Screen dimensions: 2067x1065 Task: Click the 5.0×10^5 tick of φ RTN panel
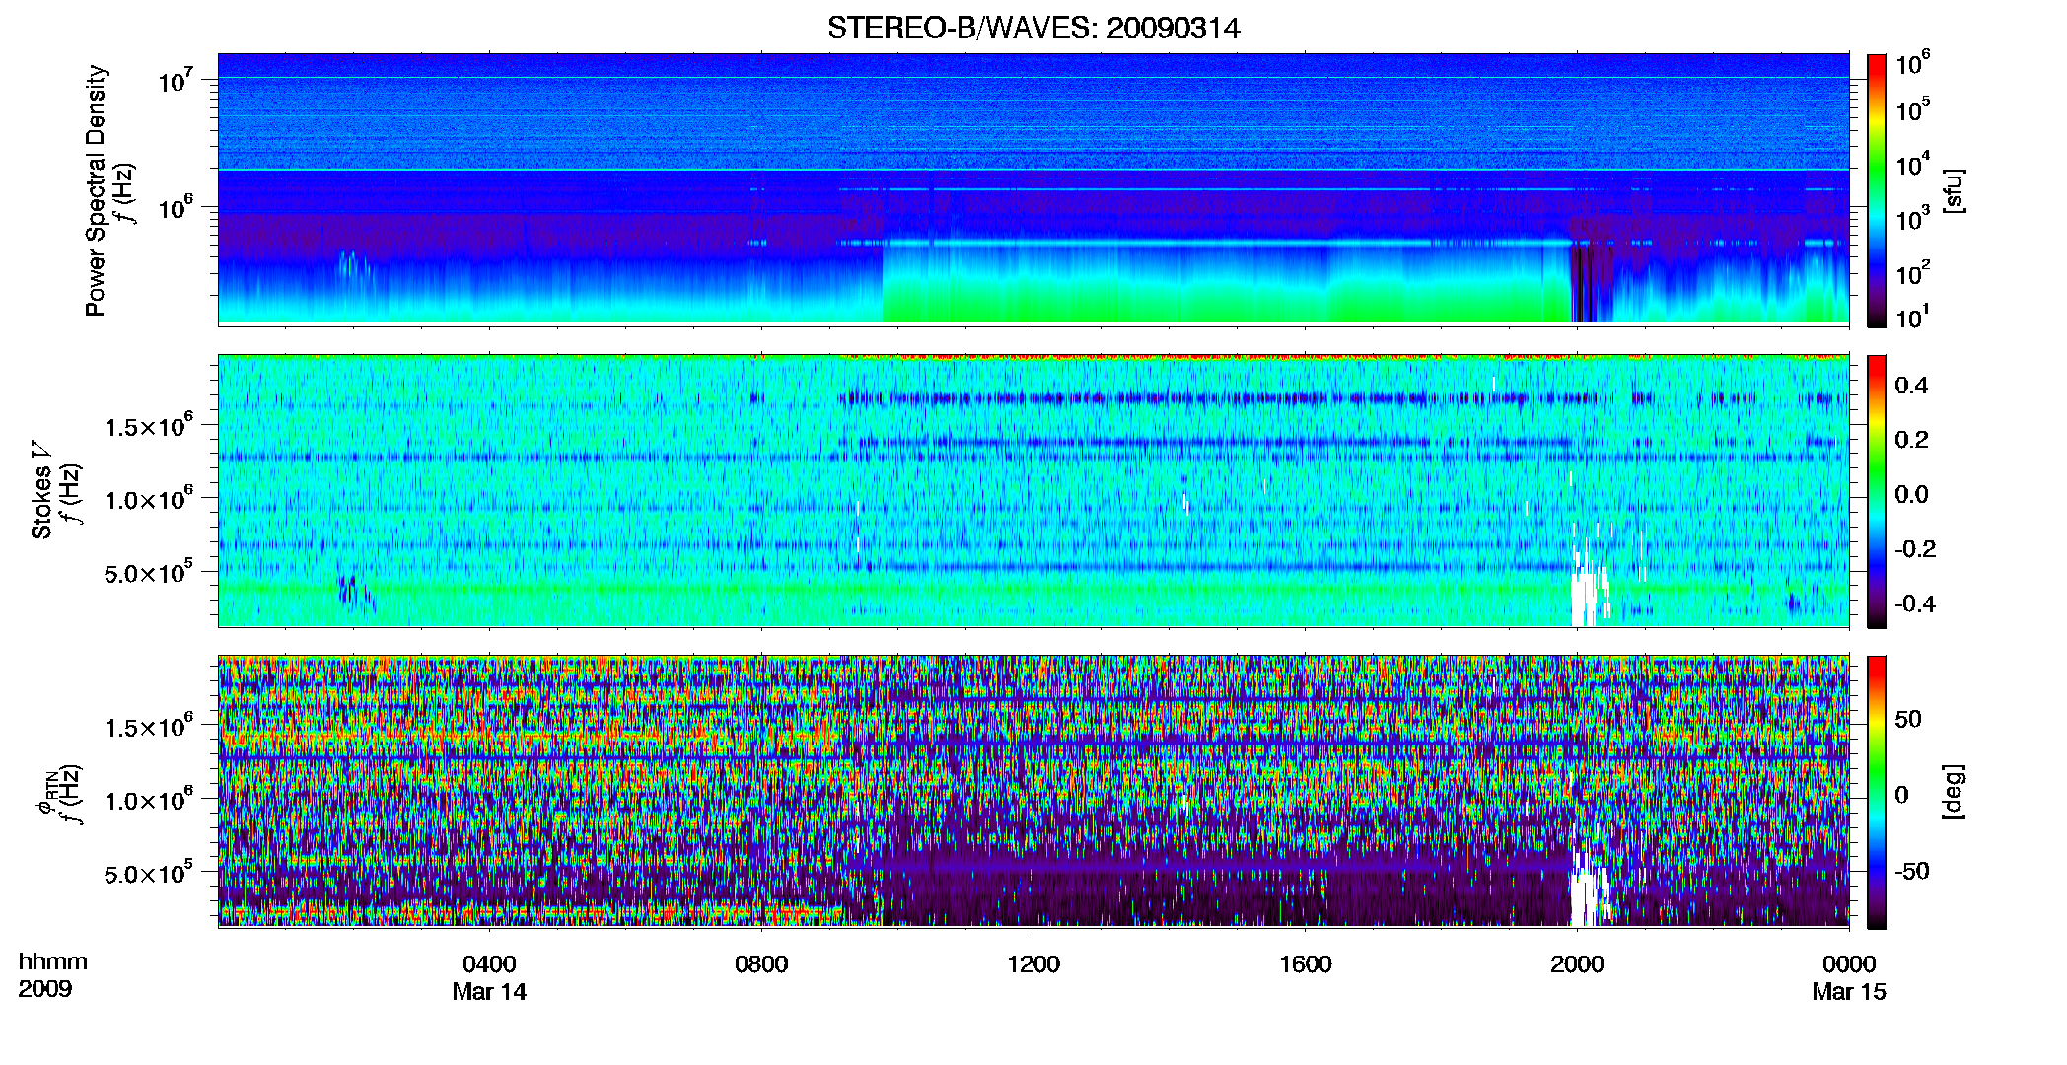click(149, 874)
